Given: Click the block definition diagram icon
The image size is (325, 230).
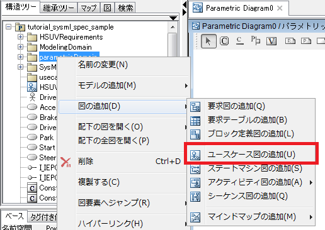Looking at the screenshot, I should tap(195, 134).
